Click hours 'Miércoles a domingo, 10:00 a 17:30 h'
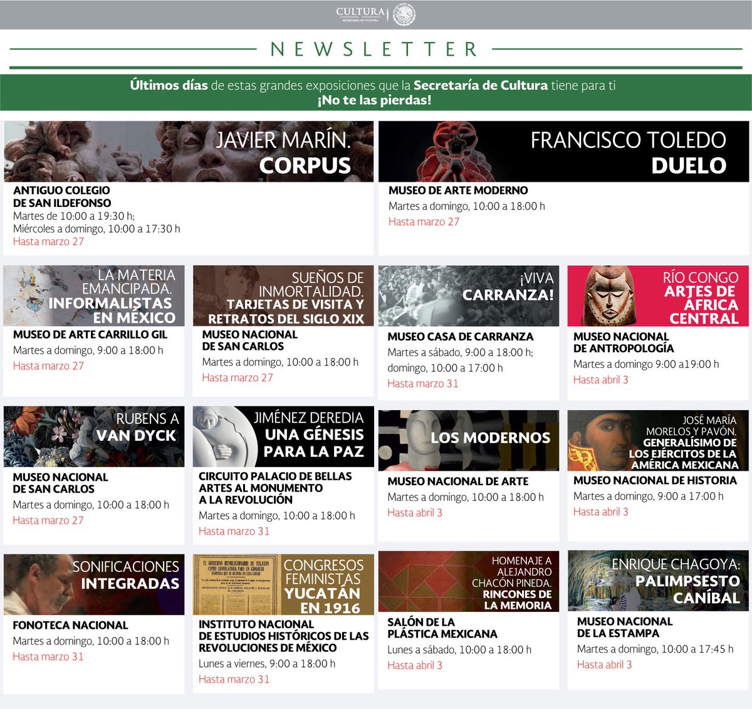Screen dimensions: 752x709 [x=97, y=229]
